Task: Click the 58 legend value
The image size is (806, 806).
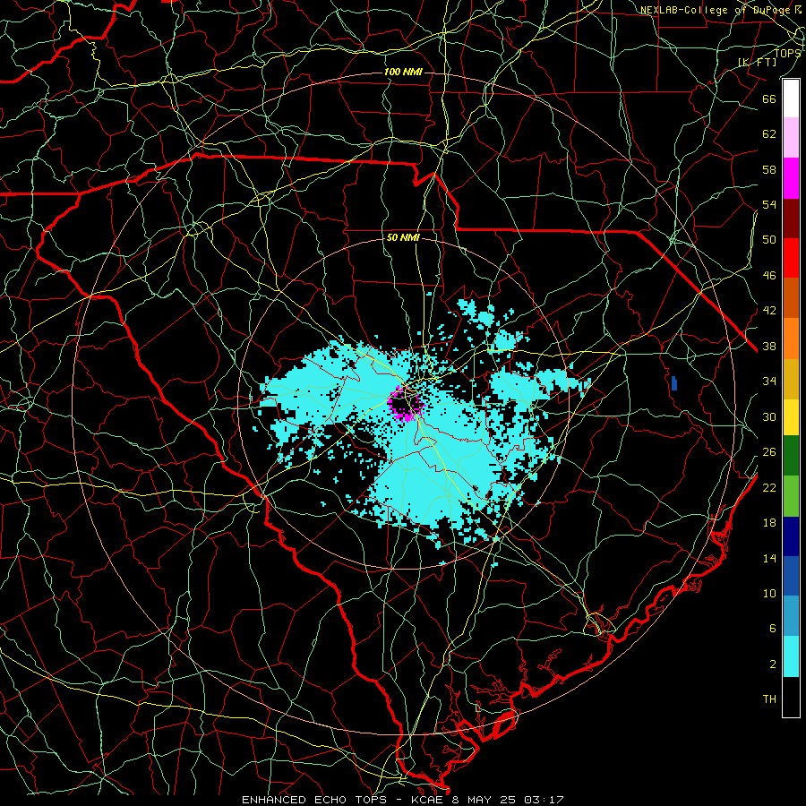Action: coord(769,169)
